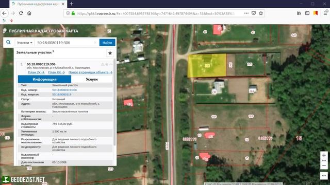Click the Pocket save icon in the address bar
330x185 pixels.
tap(254, 13)
